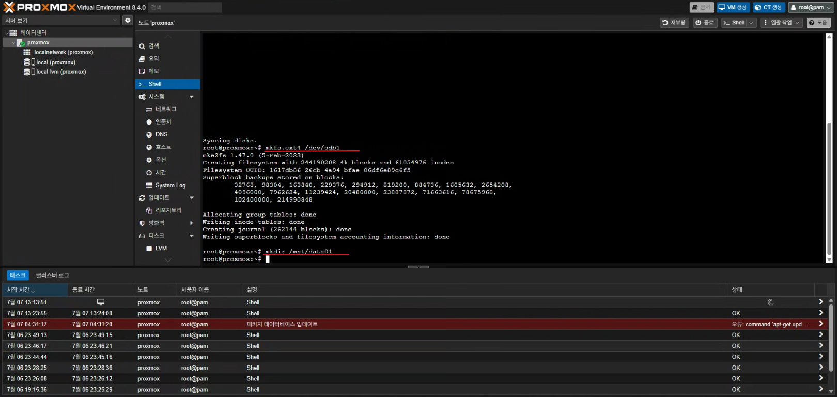Open details arrow of failed 04:31:17 task
This screenshot has height=397, width=837.
click(821, 324)
